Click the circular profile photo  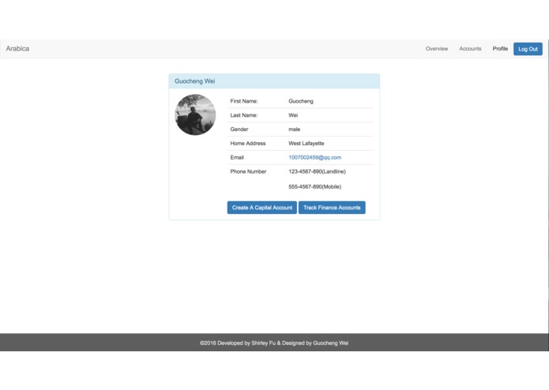point(195,114)
